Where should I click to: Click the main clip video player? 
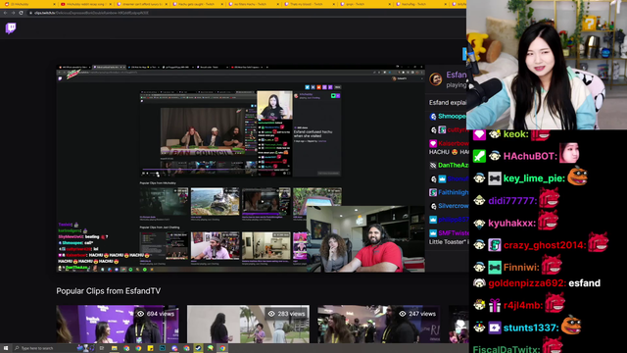[x=240, y=169]
